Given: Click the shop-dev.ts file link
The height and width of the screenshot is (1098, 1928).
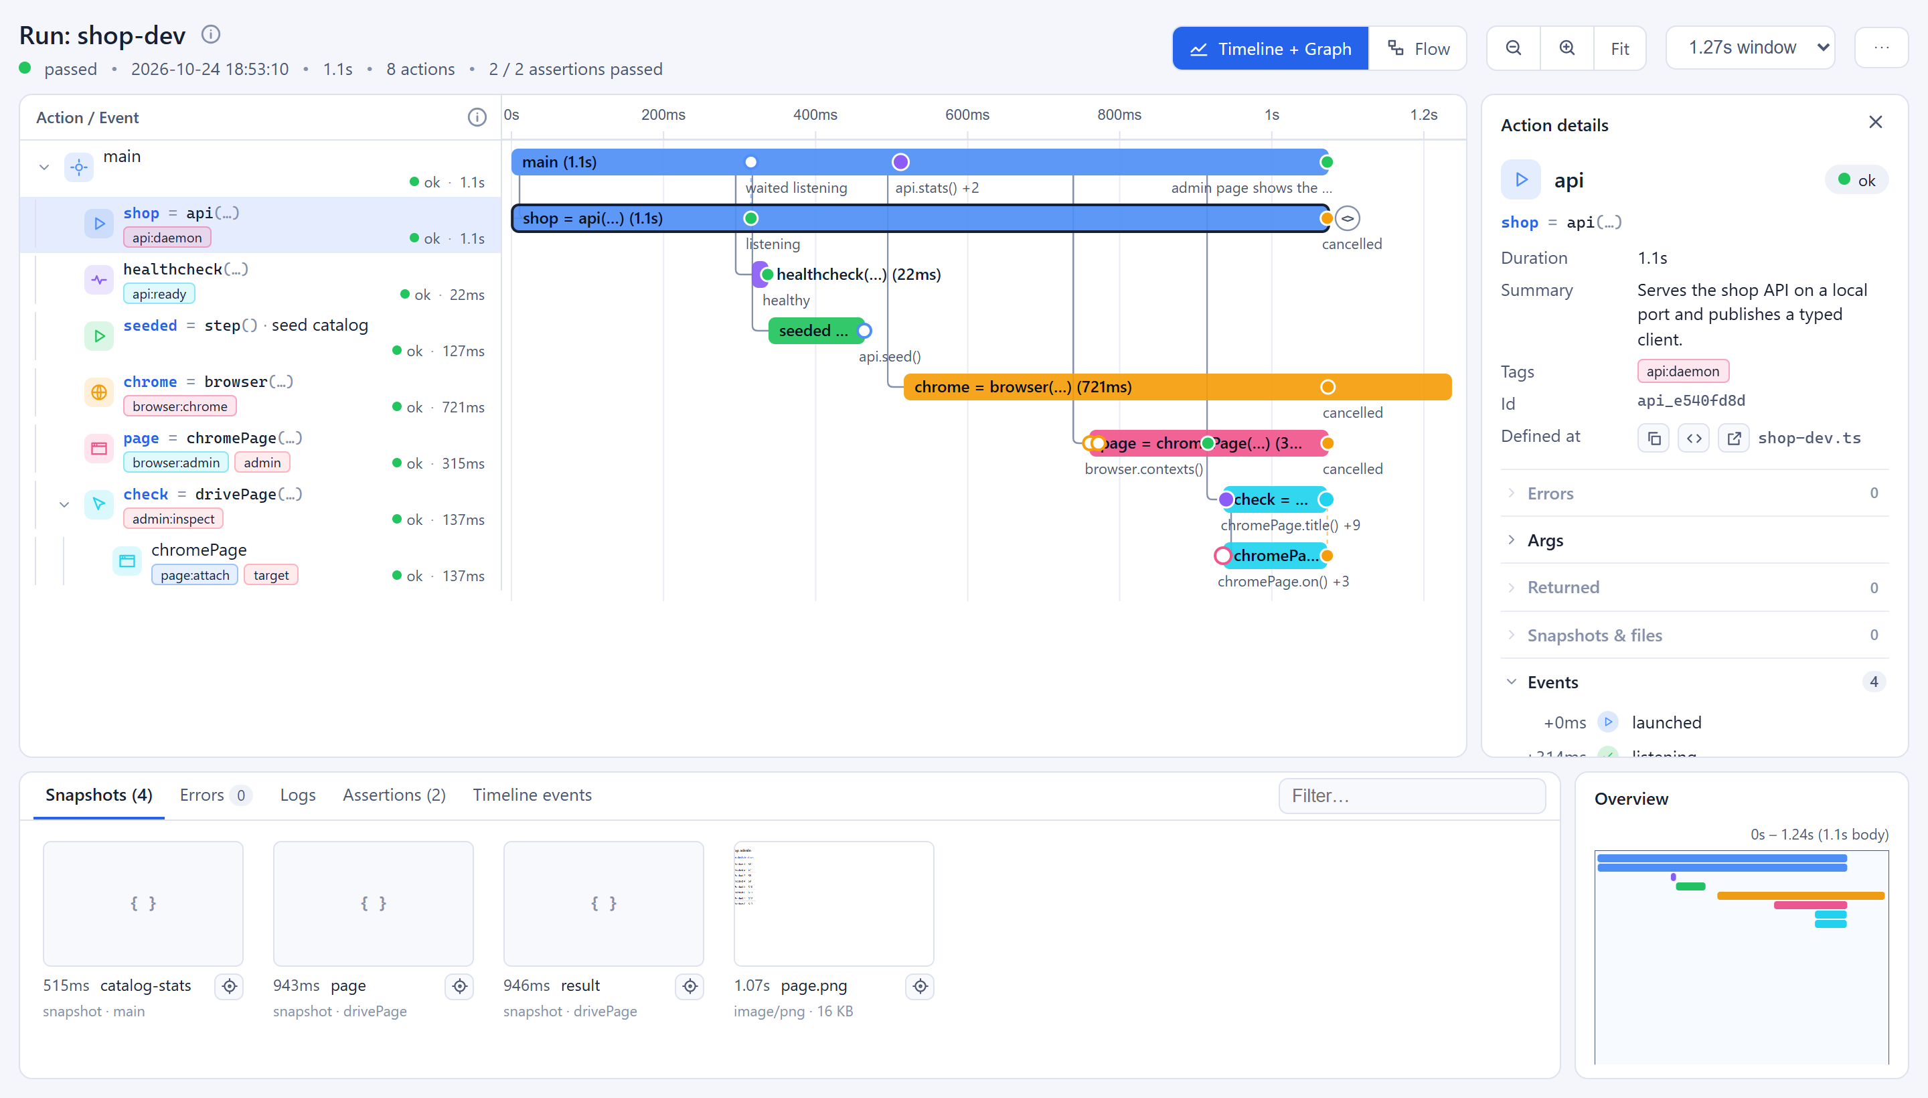Looking at the screenshot, I should [x=1809, y=438].
